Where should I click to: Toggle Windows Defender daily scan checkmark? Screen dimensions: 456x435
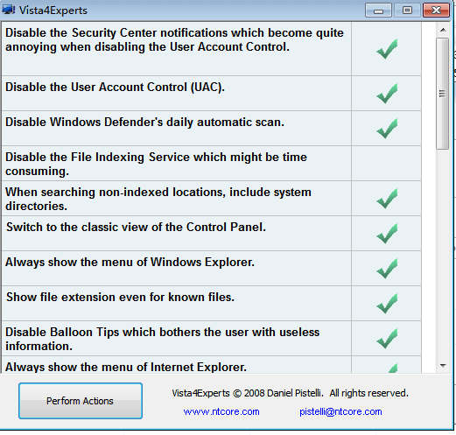point(387,129)
